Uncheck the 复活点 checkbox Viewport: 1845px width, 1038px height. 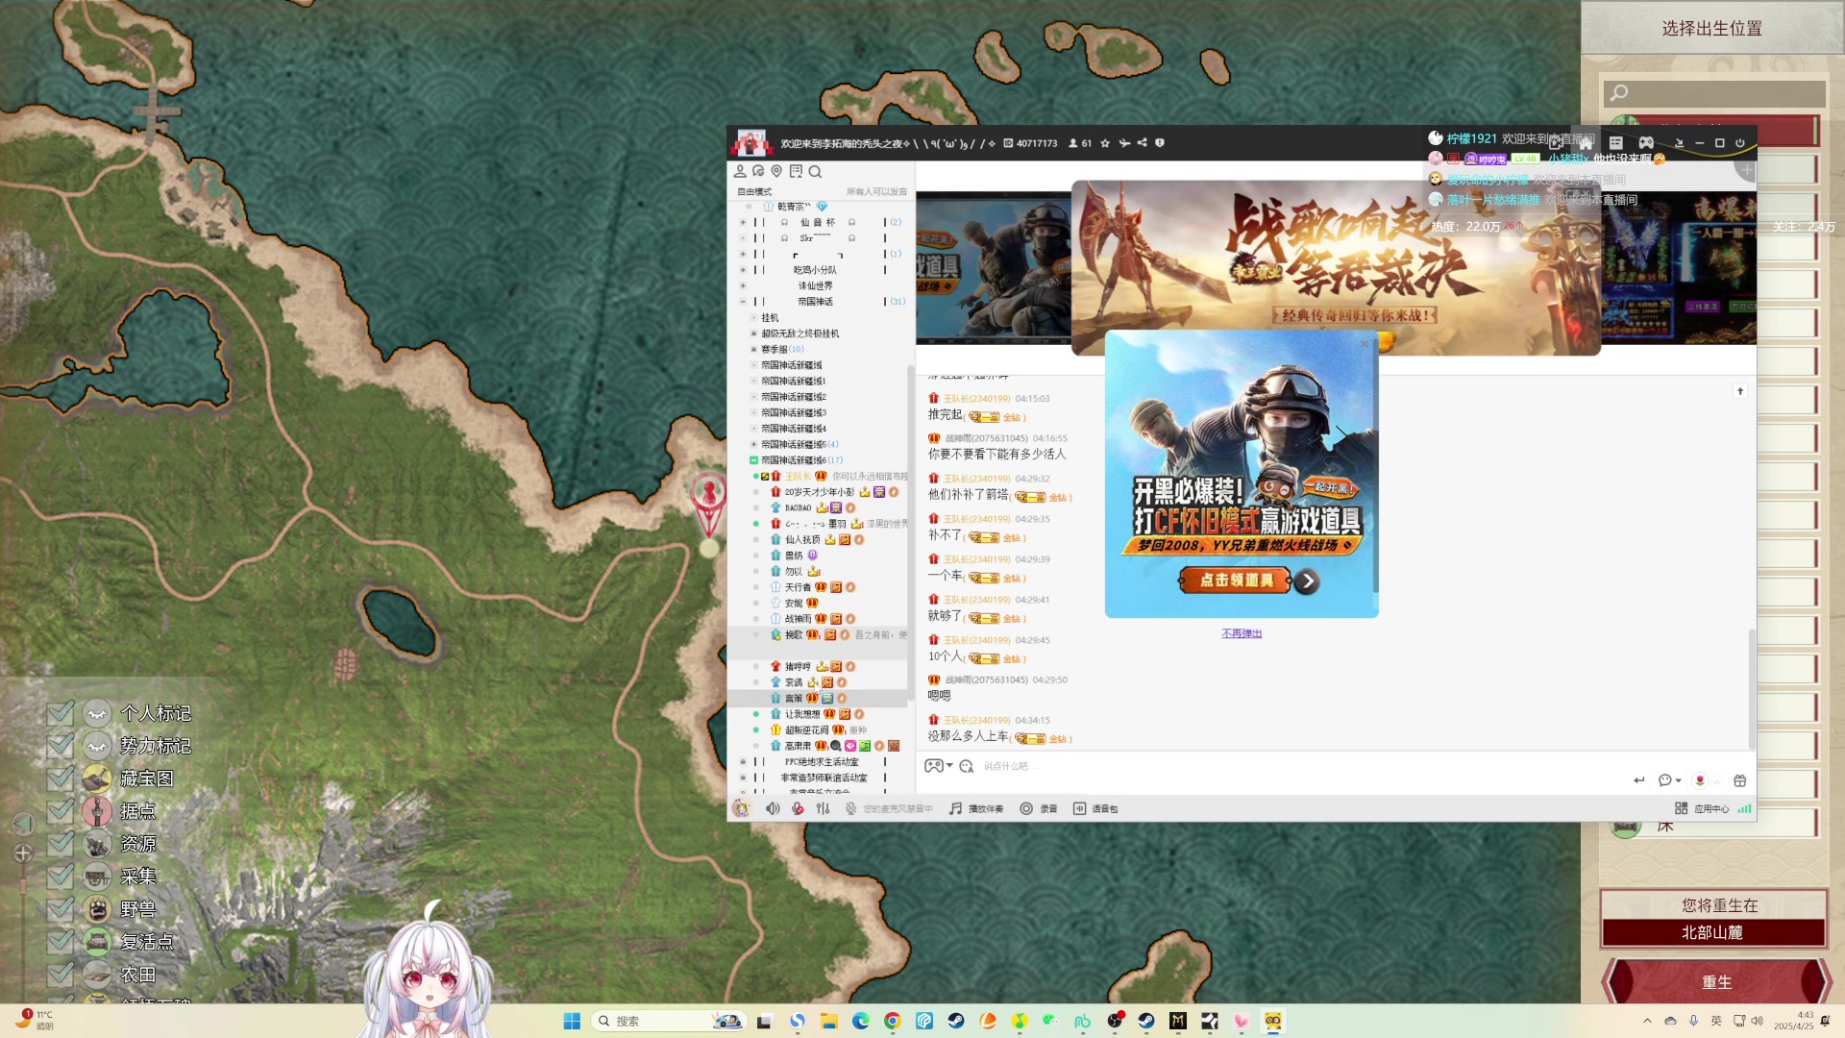61,942
